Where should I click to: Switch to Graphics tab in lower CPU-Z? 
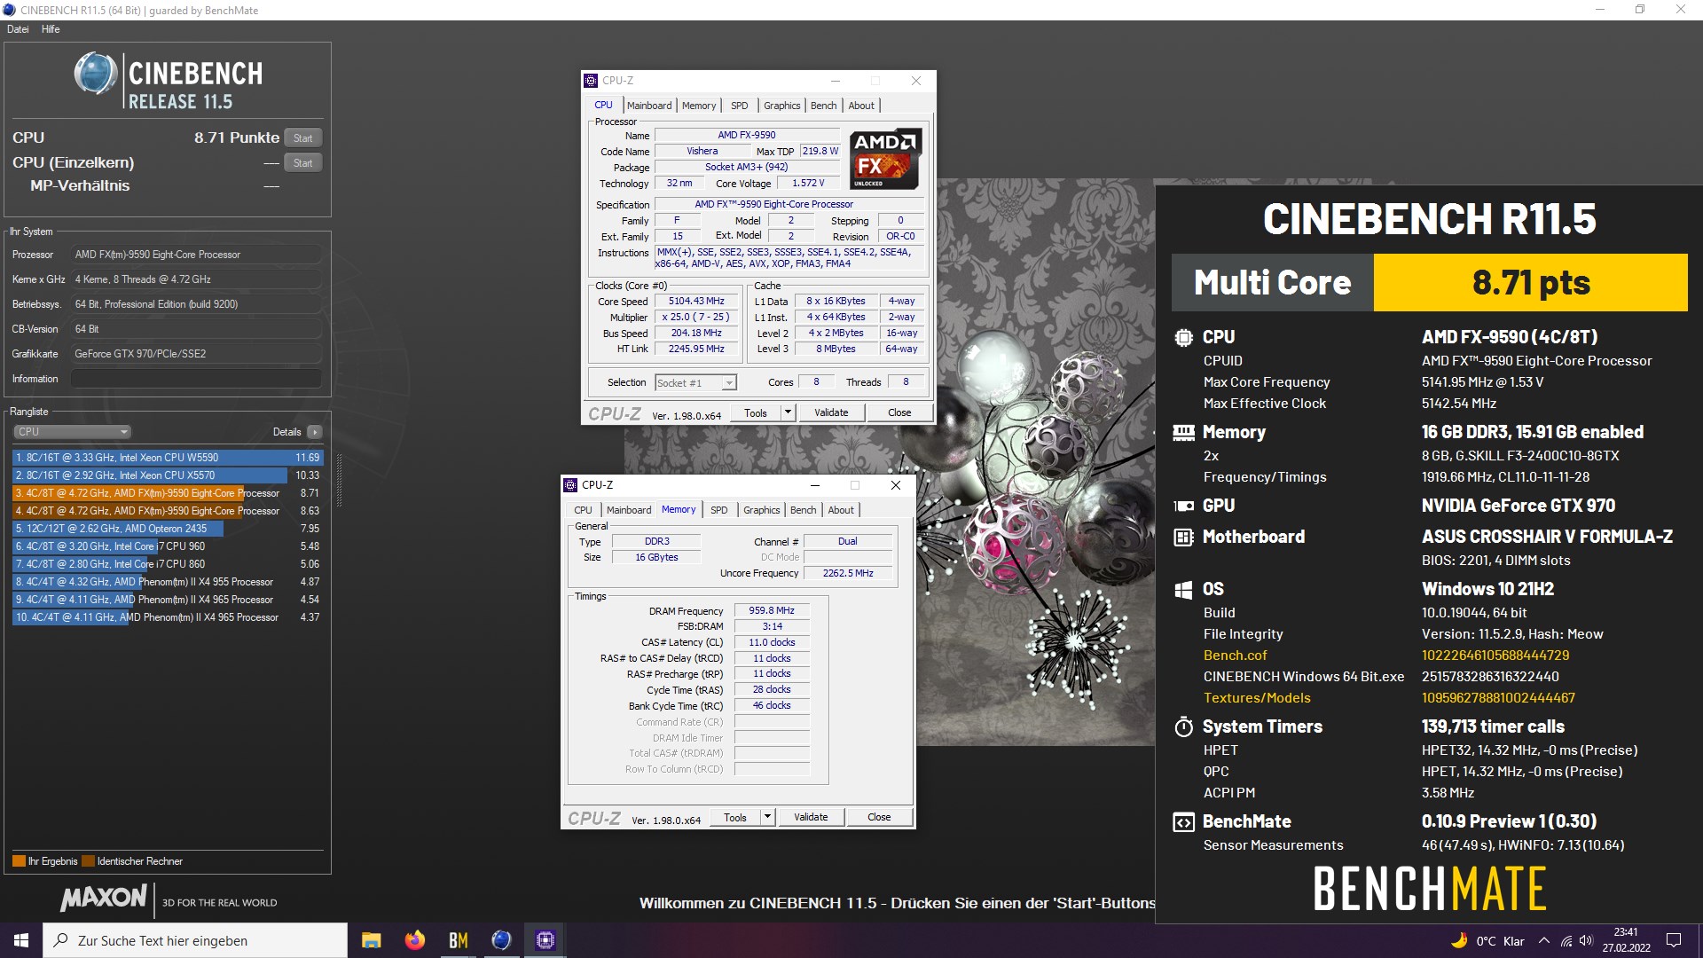click(x=761, y=510)
